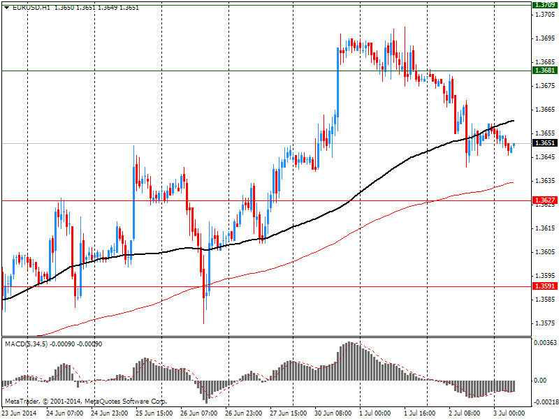The height and width of the screenshot is (419, 559).
Task: Click the 2 Jul 08:00 time label
Action: point(465,413)
